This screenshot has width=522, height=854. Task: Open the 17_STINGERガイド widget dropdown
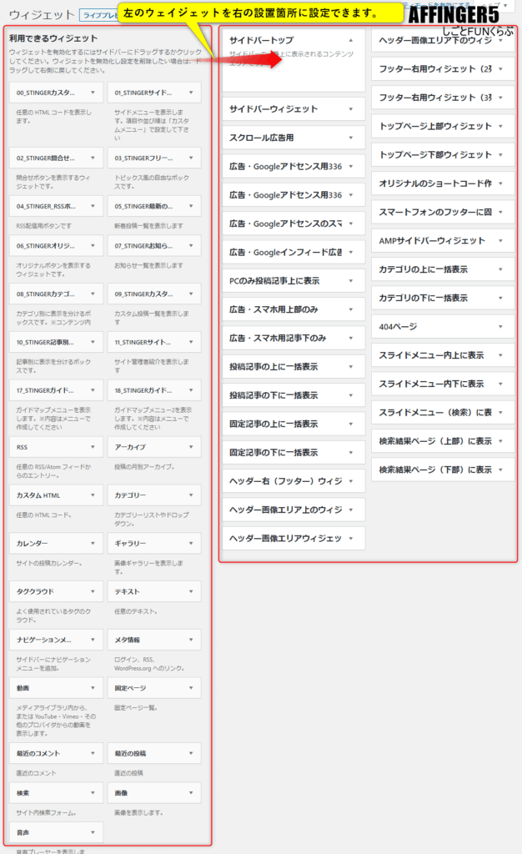tap(93, 390)
